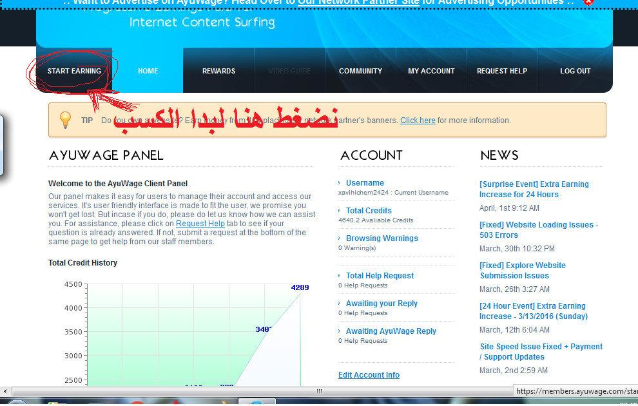
Task: Open the MY ACCOUNT tab
Action: coord(431,71)
